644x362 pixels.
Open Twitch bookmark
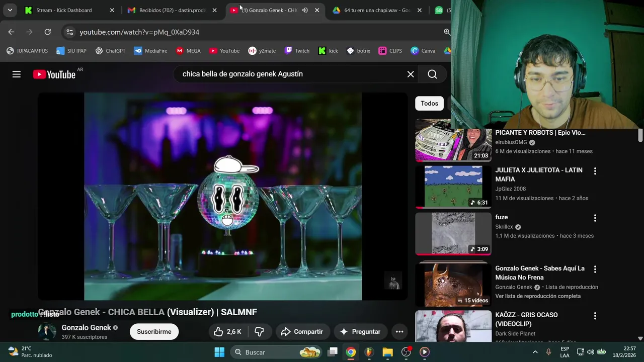point(297,51)
